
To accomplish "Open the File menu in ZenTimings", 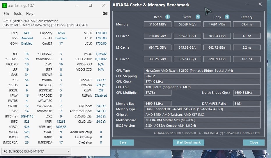I will (x=6, y=14).
